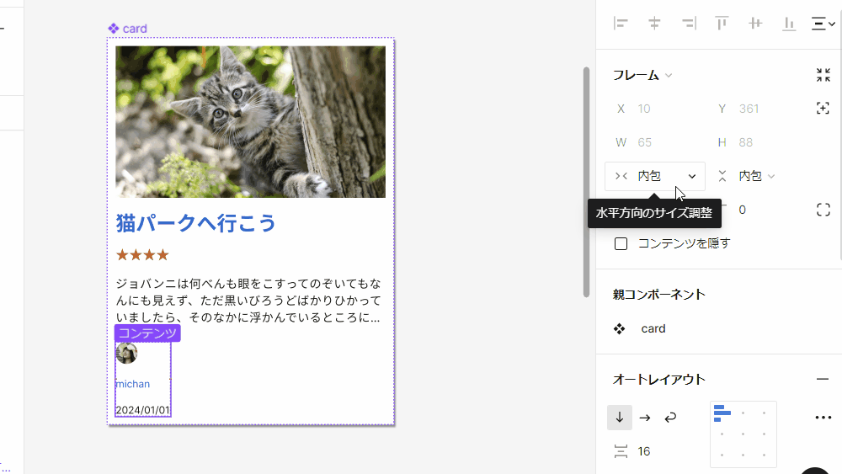Open auto layout advanced settings ellipsis

pyautogui.click(x=823, y=418)
